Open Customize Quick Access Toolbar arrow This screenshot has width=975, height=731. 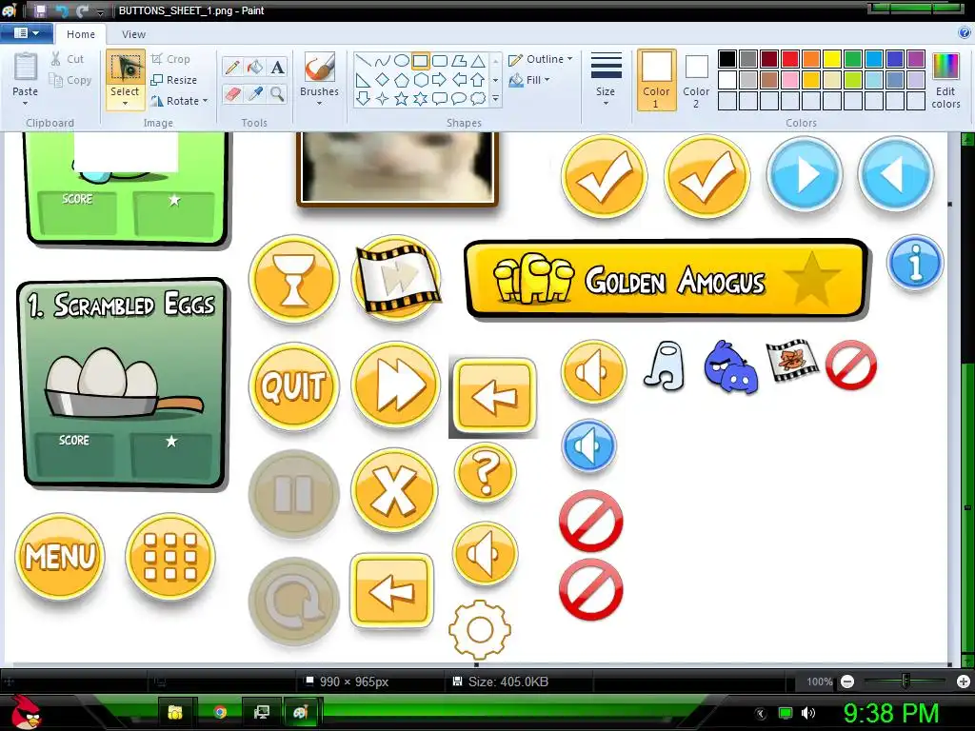pos(100,11)
